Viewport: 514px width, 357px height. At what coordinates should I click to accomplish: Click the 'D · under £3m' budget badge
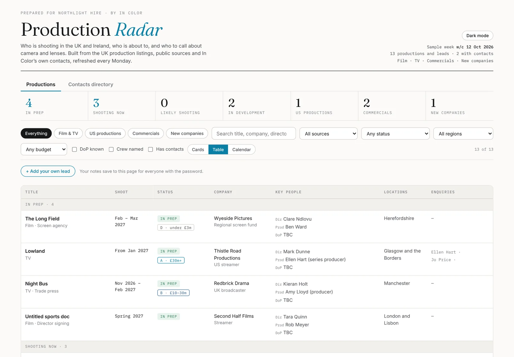[x=176, y=228]
